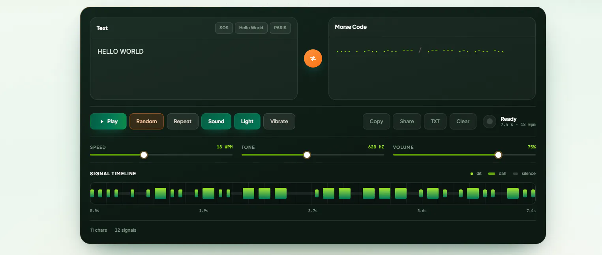Click the TONE label
Viewport: 602px width, 255px height.
(248, 147)
